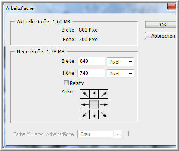Select the center anchor square
This screenshot has width=179, height=151.
click(x=94, y=104)
